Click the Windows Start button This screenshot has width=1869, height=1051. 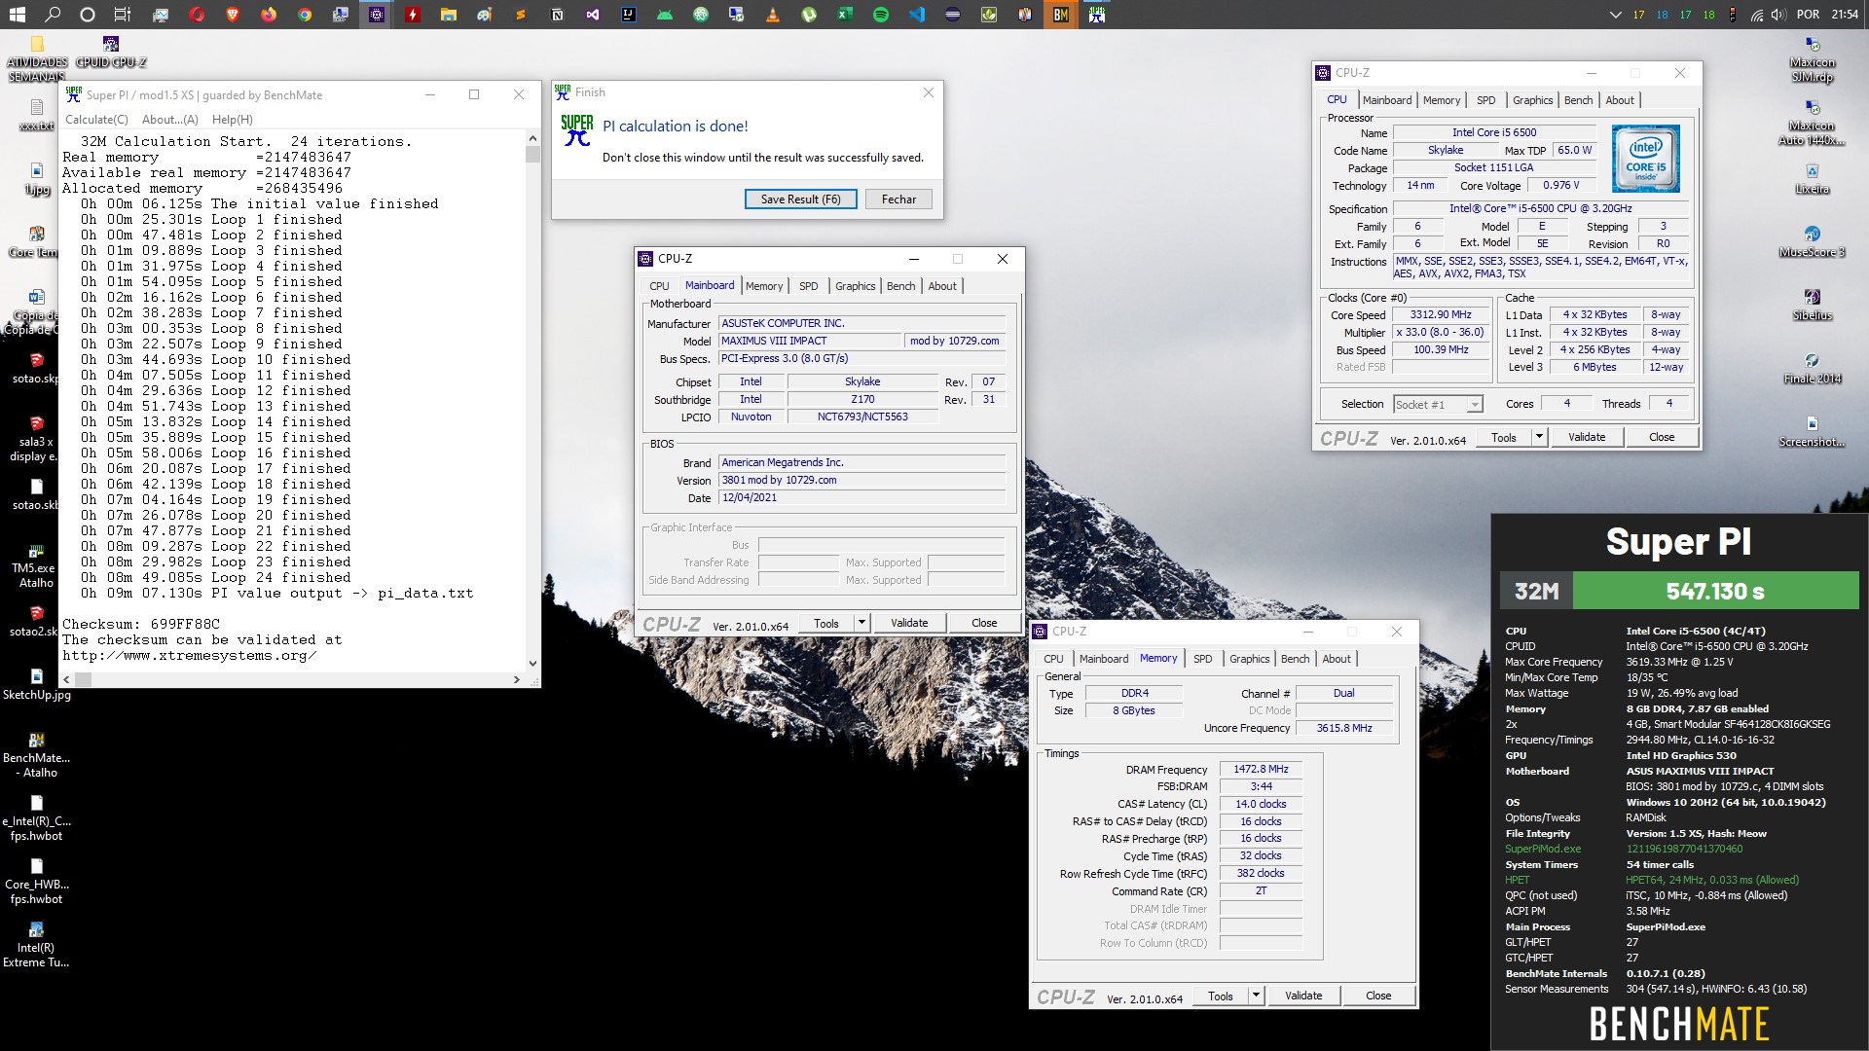coord(17,15)
